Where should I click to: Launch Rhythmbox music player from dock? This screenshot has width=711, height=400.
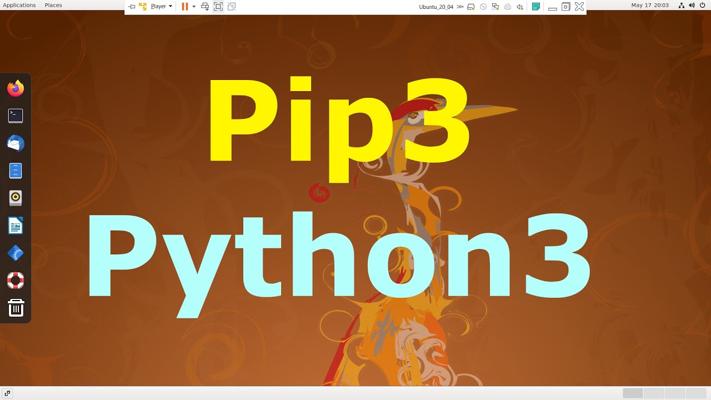tap(16, 198)
